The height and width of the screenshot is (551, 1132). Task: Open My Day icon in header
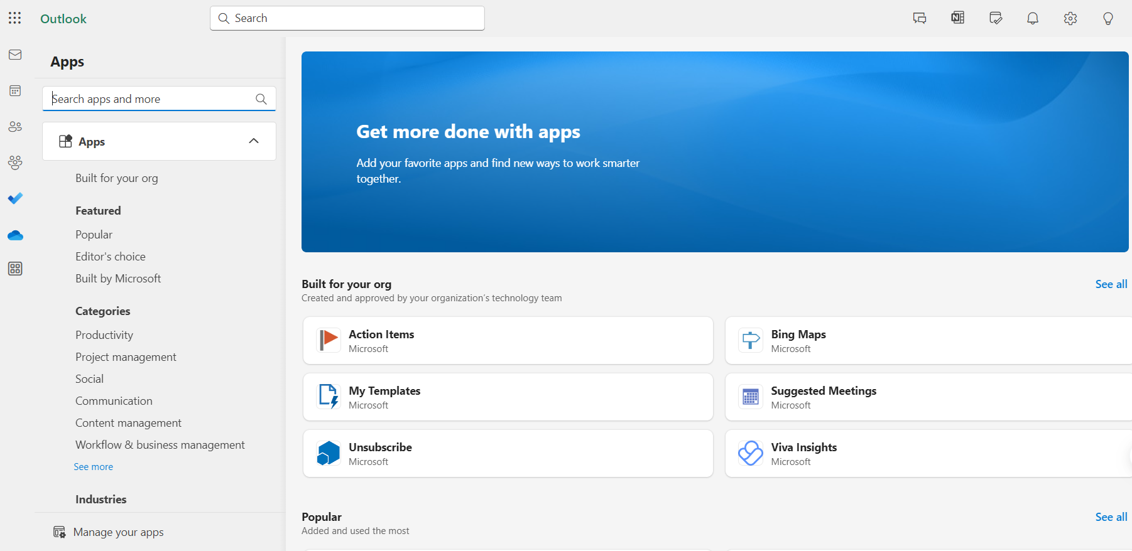coord(995,18)
